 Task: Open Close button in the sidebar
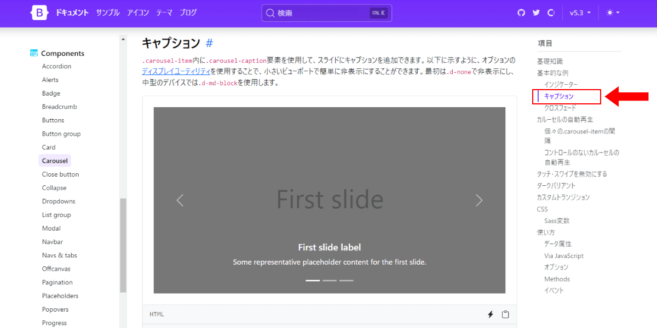click(60, 174)
